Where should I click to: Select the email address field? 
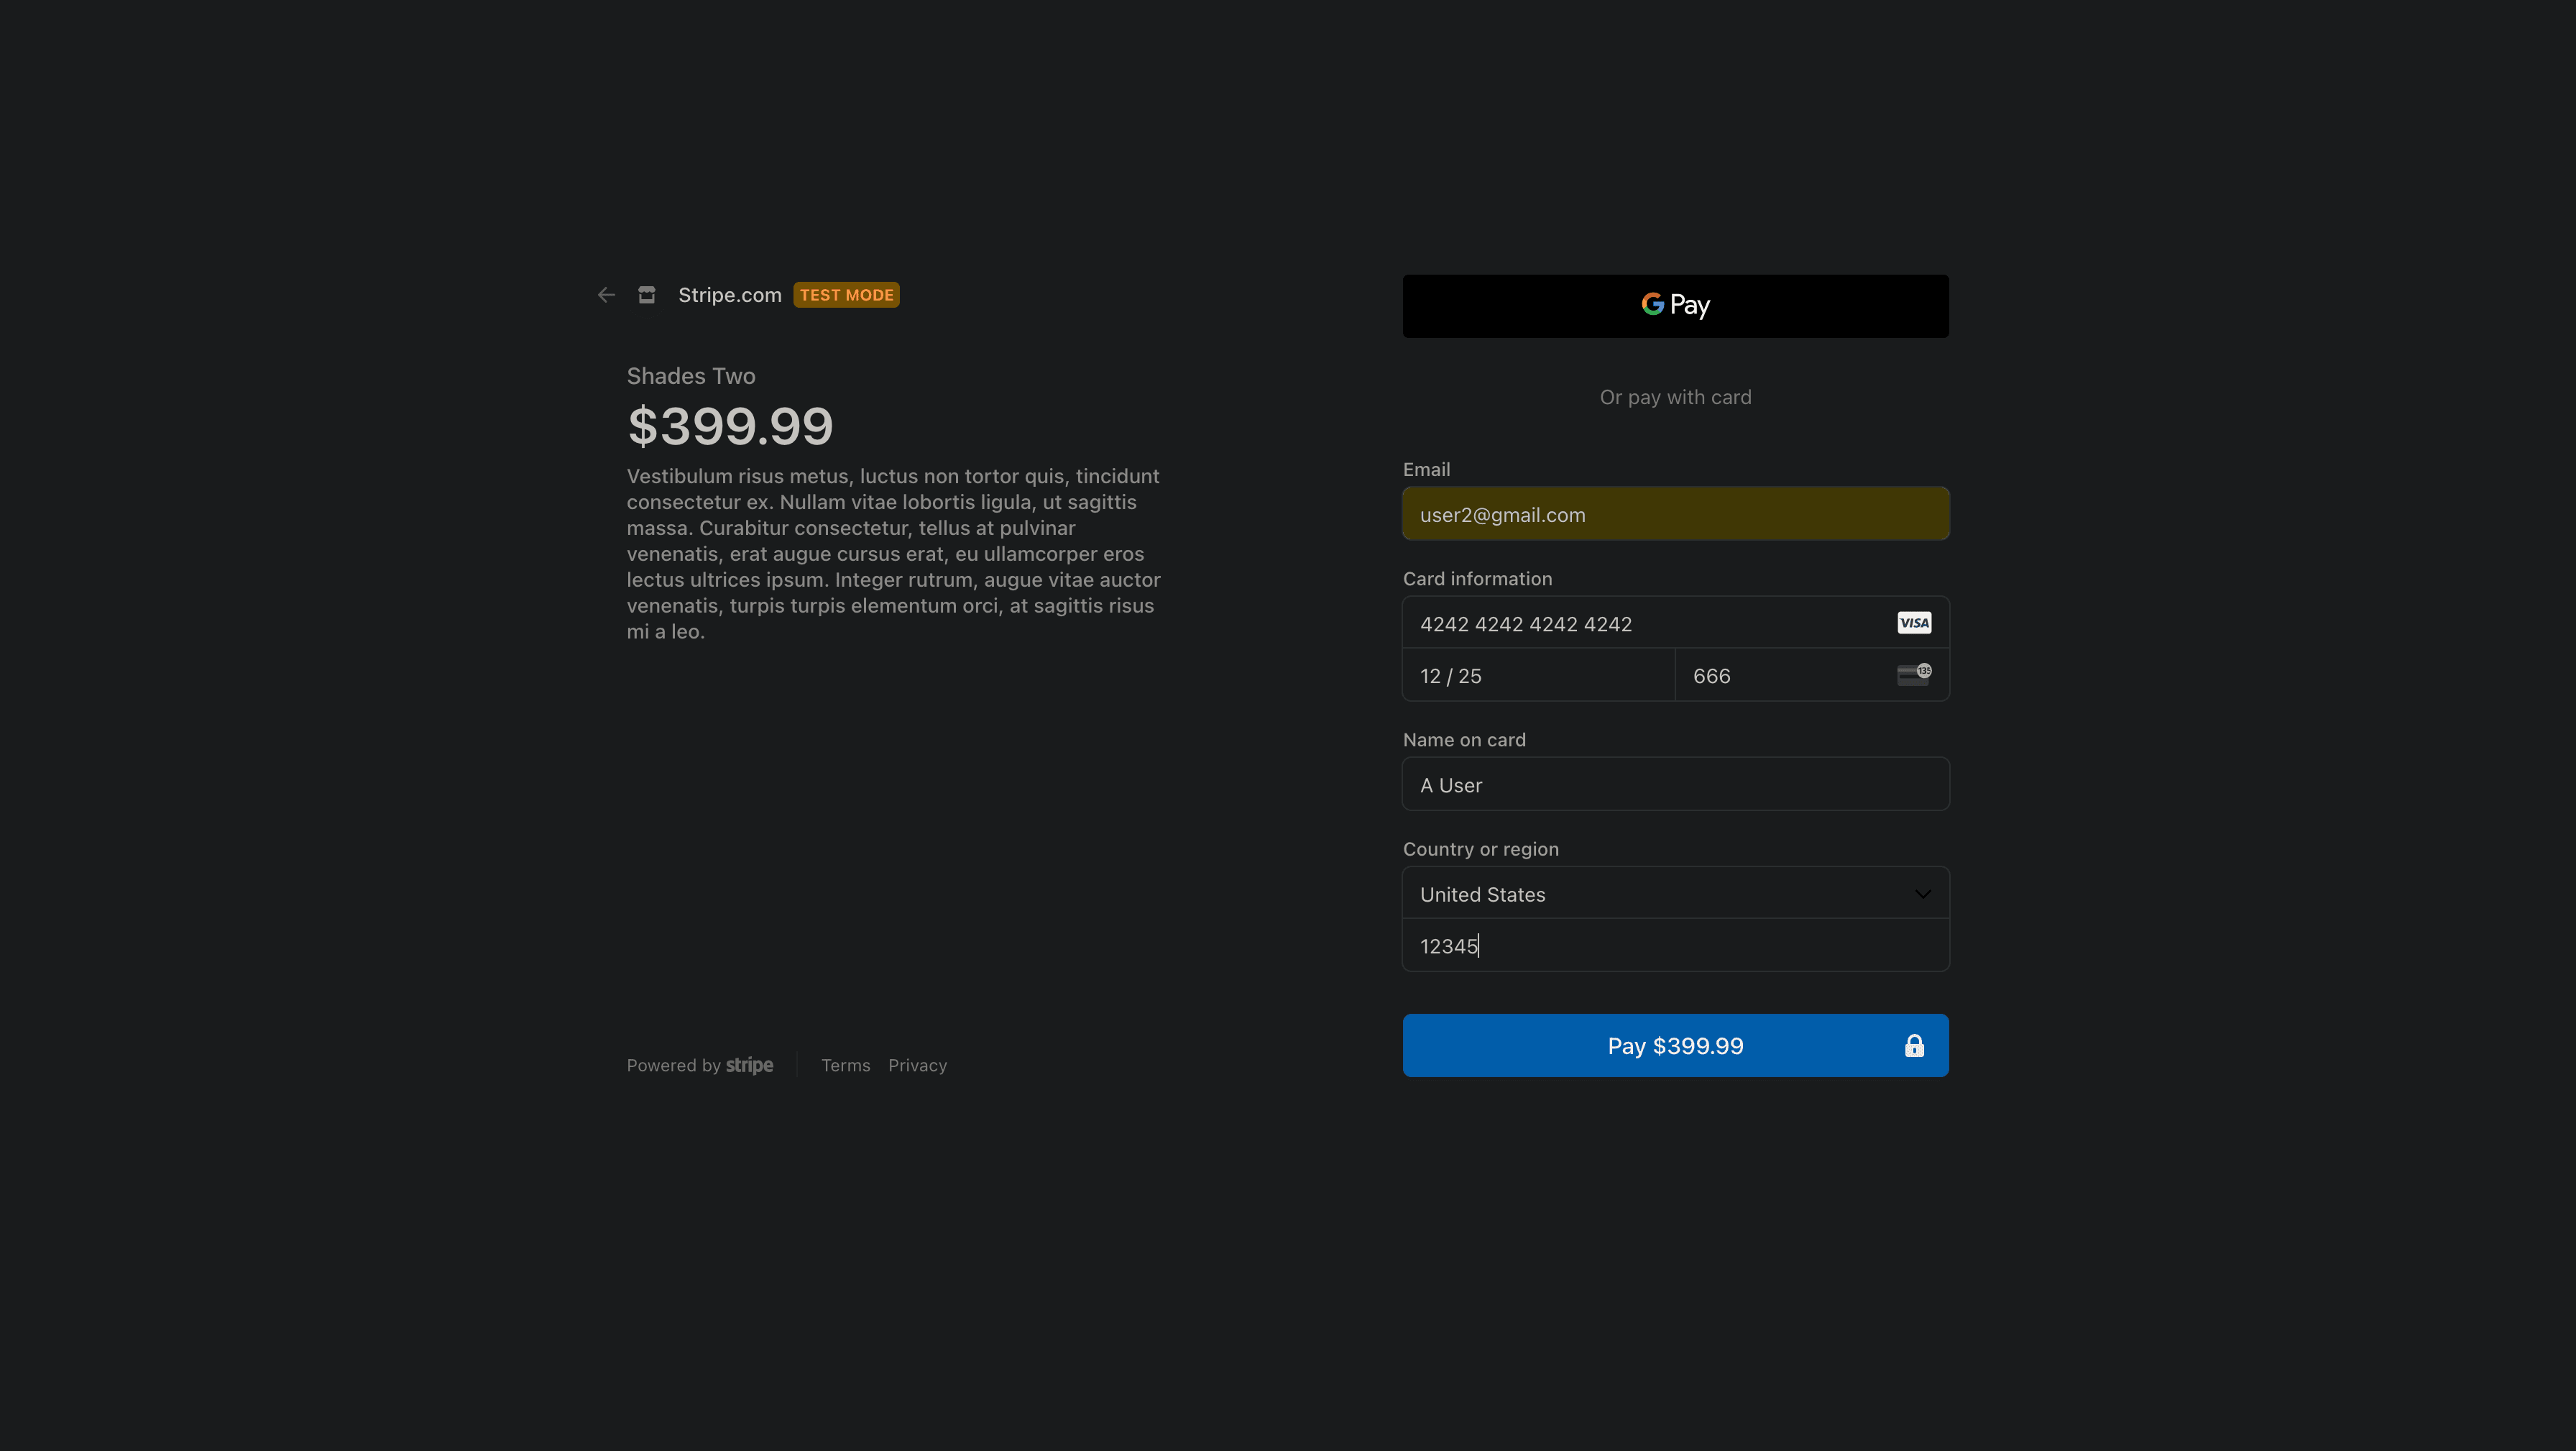pos(1674,513)
